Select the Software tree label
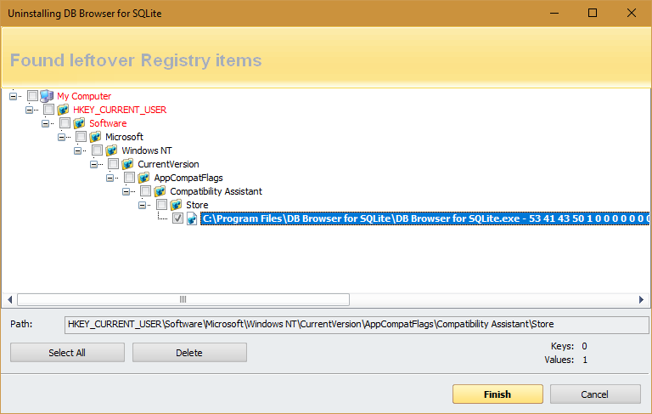Viewport: 652px width, 414px height. (x=108, y=124)
